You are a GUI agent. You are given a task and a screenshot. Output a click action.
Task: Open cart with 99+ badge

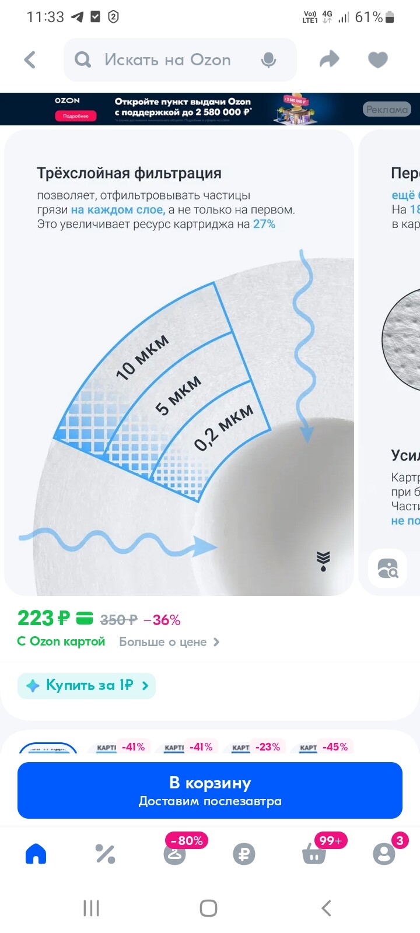(x=314, y=854)
